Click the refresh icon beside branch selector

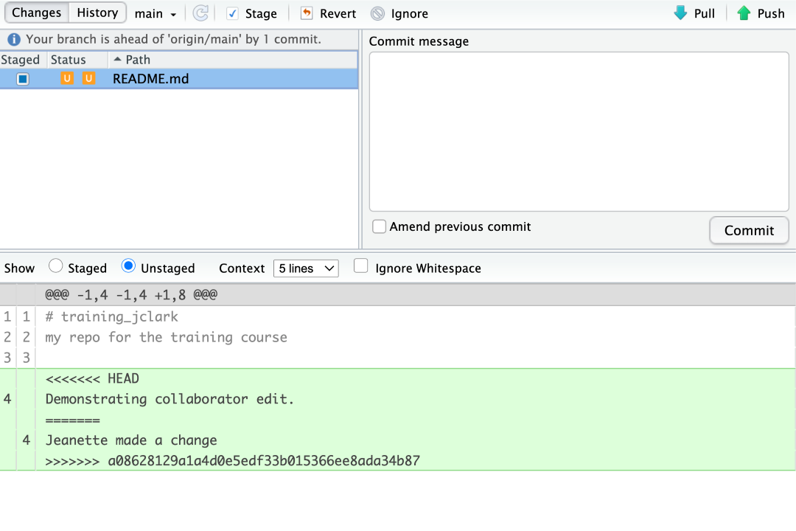[200, 13]
